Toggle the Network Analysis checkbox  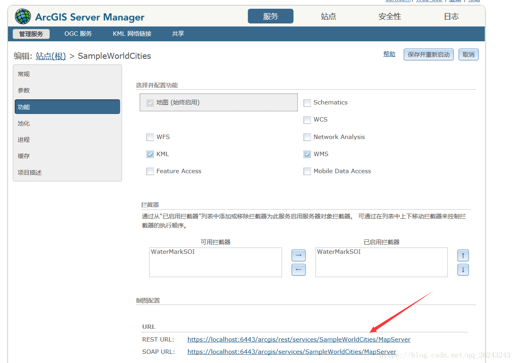tap(307, 137)
